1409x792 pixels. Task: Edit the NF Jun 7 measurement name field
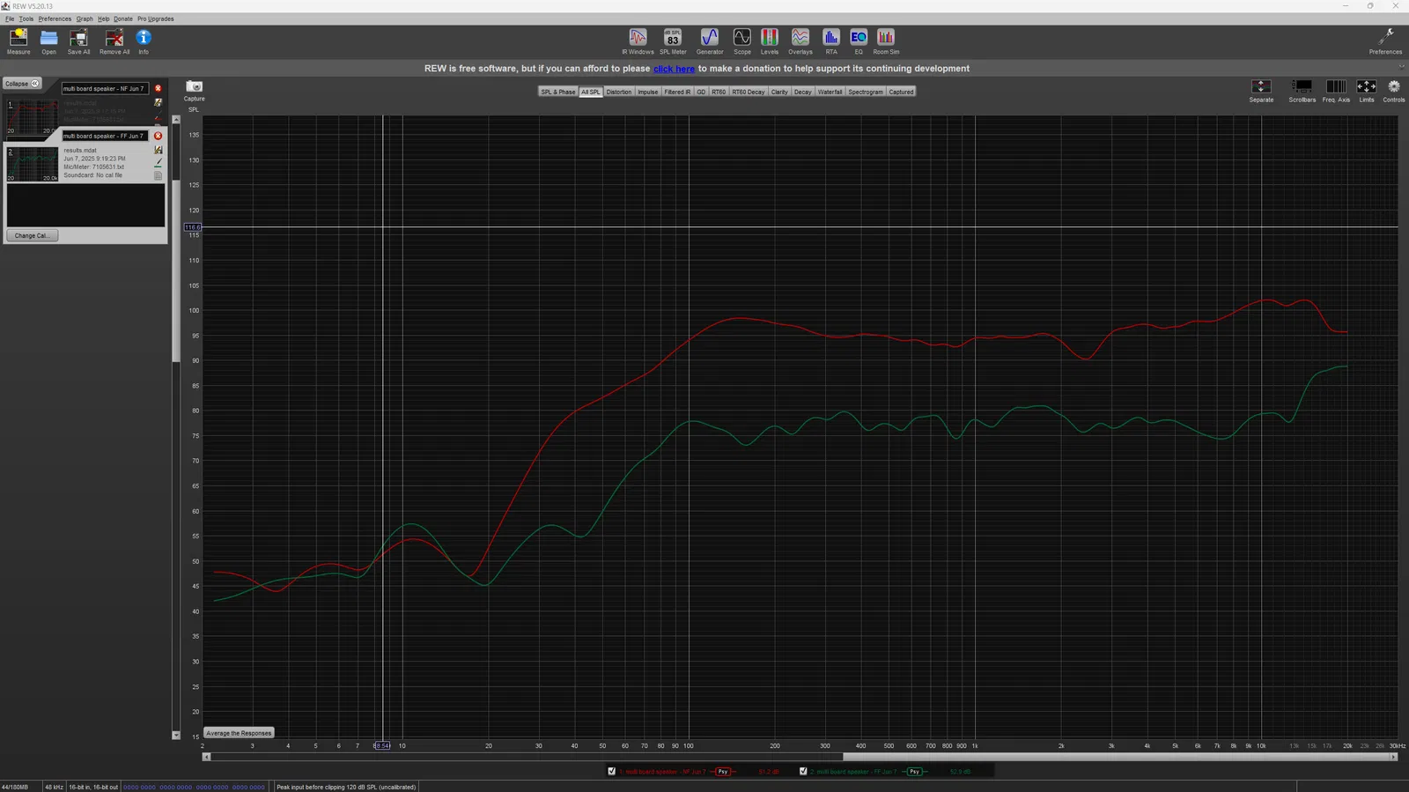tap(104, 89)
